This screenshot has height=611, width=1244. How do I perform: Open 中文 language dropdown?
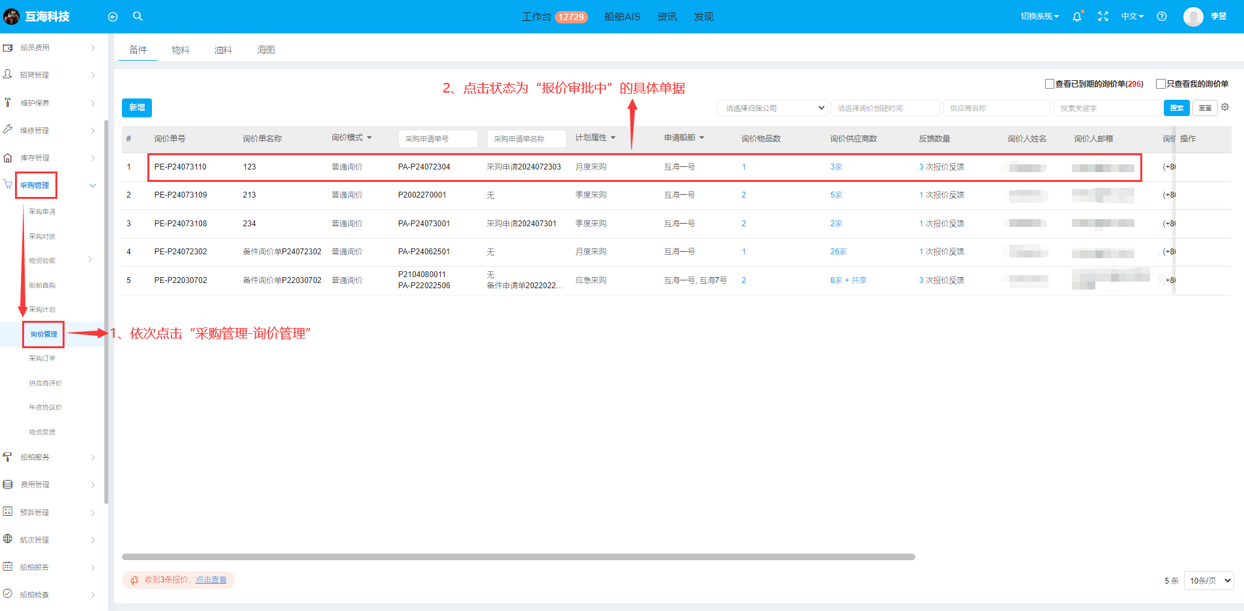(x=1133, y=16)
